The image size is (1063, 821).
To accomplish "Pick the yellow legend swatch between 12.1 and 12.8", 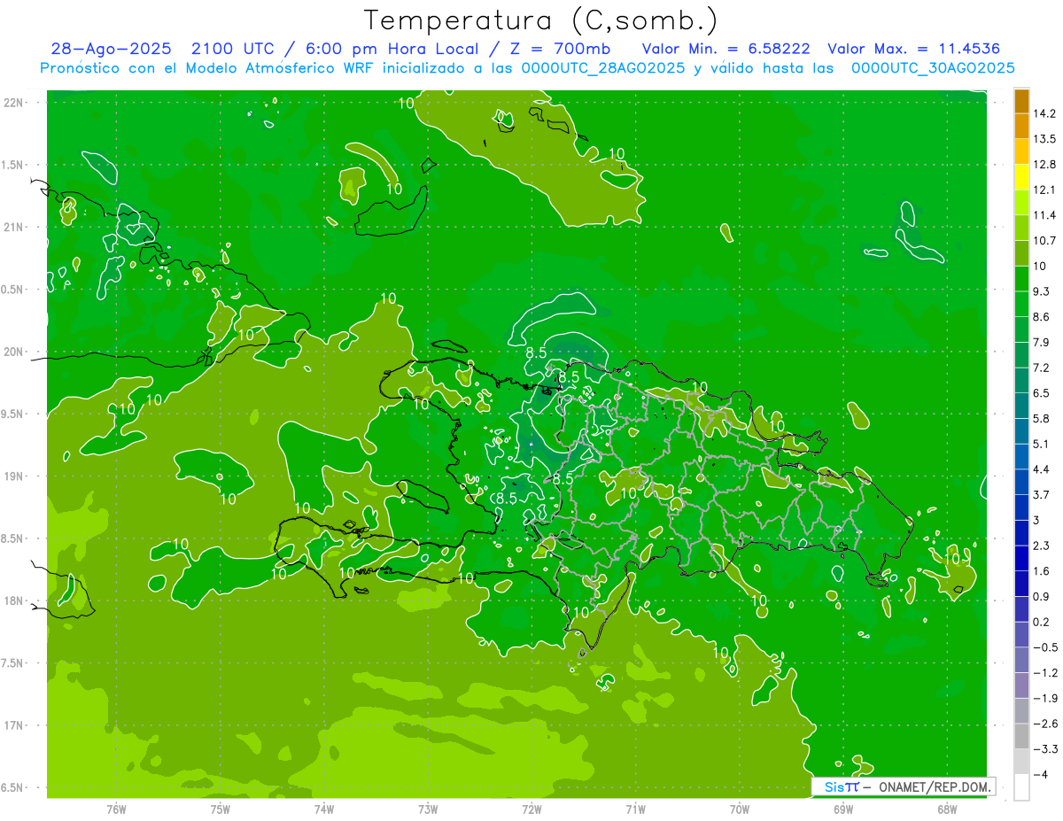I will 1021,177.
